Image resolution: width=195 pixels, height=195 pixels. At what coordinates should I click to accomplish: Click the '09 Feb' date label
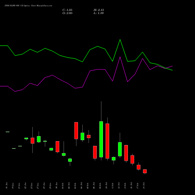coord(100,186)
